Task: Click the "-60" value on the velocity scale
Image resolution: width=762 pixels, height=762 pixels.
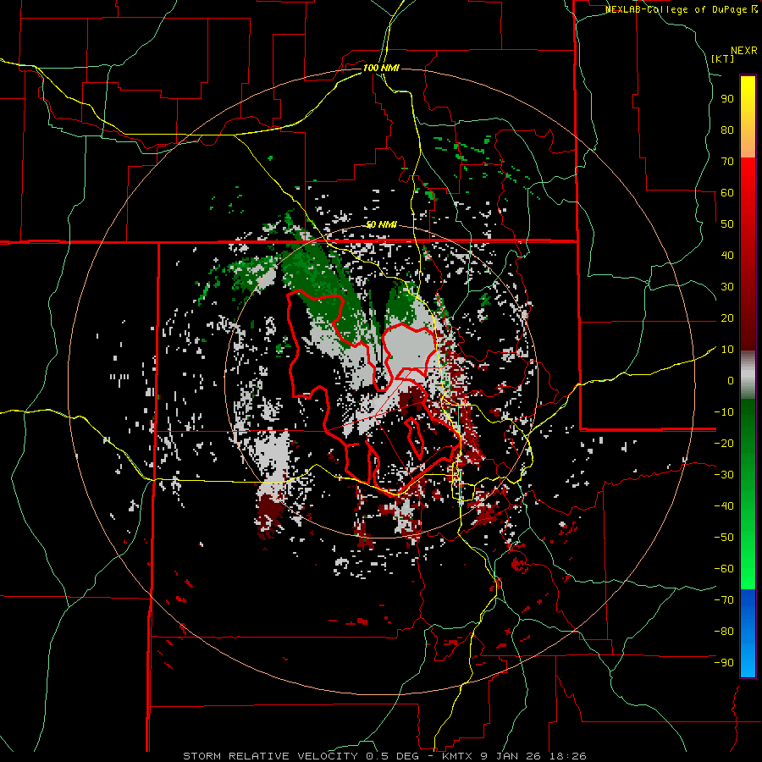Action: click(724, 569)
